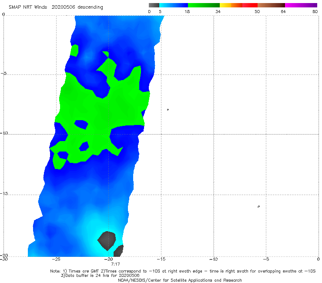Click the "-15" latitude label on the vertical axis

coord(4,194)
